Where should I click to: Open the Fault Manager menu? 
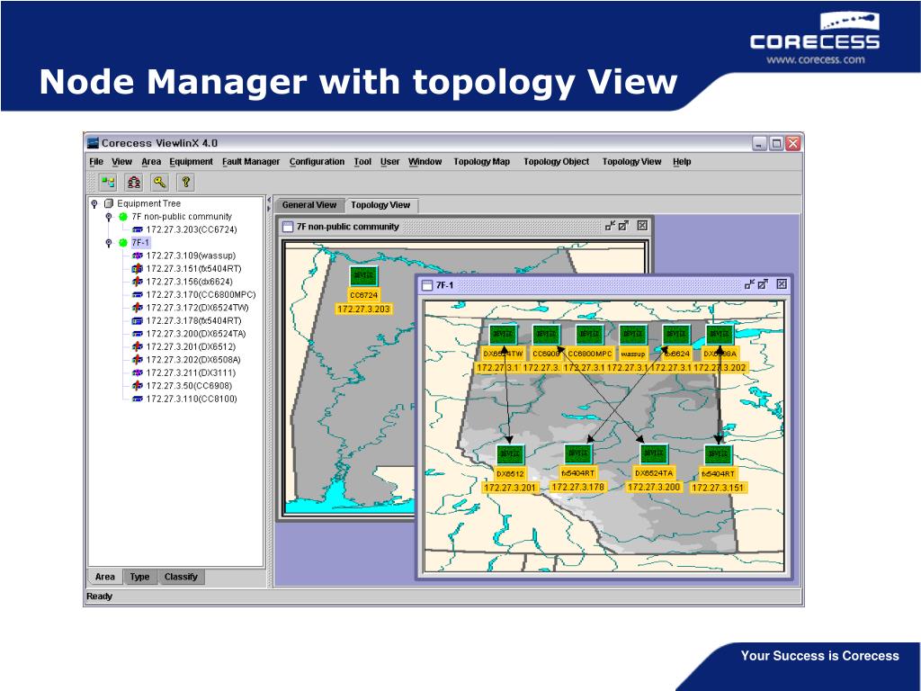pyautogui.click(x=251, y=162)
